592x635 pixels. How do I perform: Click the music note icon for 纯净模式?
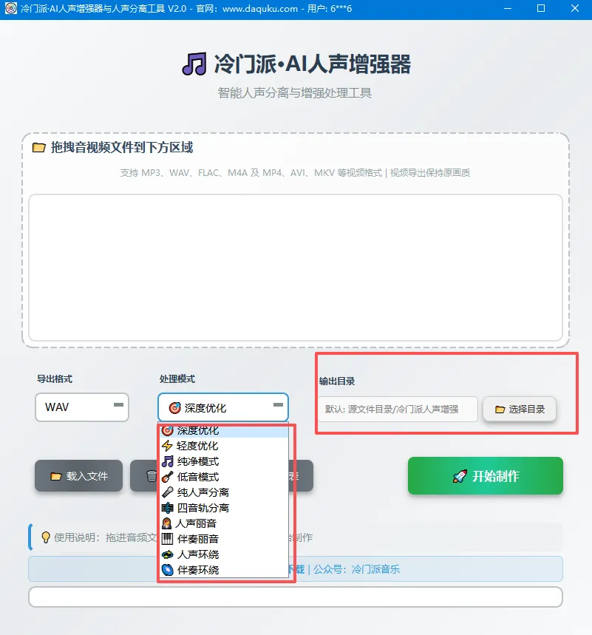(167, 461)
